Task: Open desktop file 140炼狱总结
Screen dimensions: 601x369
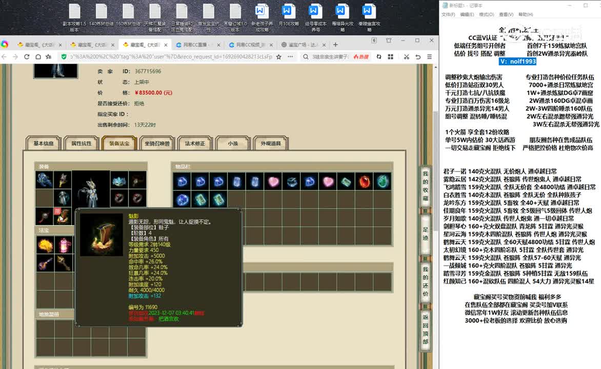Action: tap(101, 15)
